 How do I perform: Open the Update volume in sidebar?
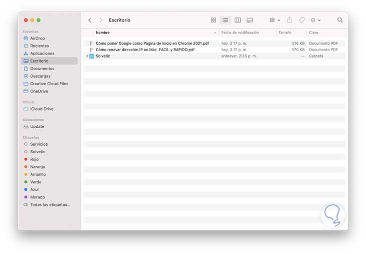tap(49, 126)
